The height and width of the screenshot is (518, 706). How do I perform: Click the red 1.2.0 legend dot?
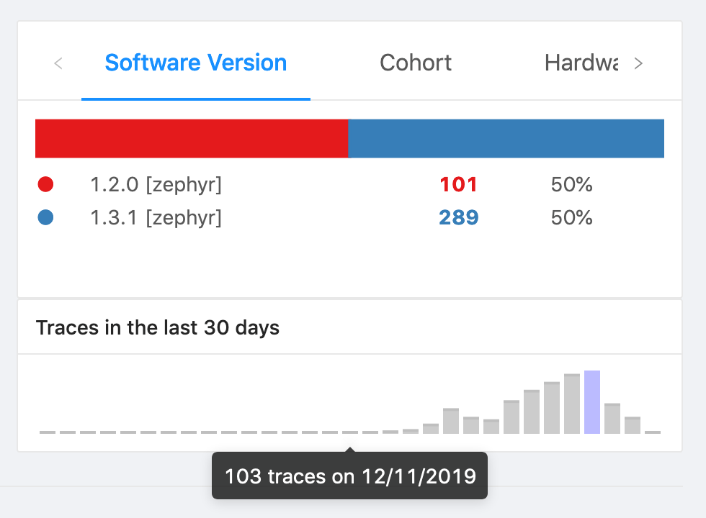pyautogui.click(x=45, y=185)
